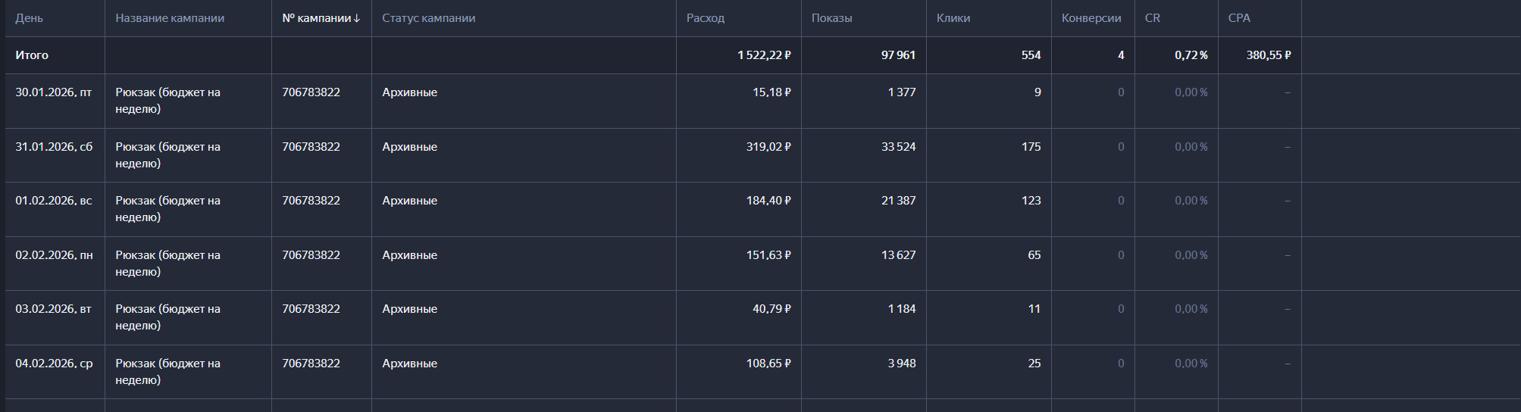The height and width of the screenshot is (412, 1521).
Task: Select spend 184,40 ₽
Action: 768,201
